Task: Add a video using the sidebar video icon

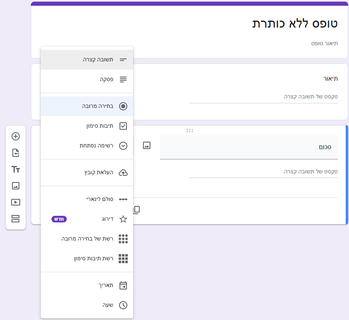Action: coord(15,202)
